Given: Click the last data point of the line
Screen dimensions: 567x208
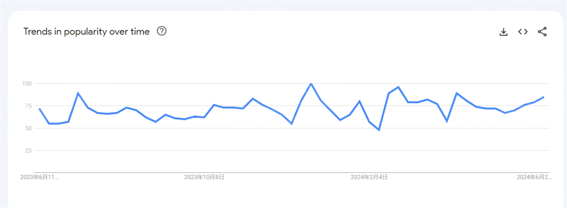Looking at the screenshot, I should (x=543, y=97).
